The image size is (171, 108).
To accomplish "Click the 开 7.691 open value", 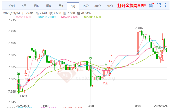I will (27, 13).
